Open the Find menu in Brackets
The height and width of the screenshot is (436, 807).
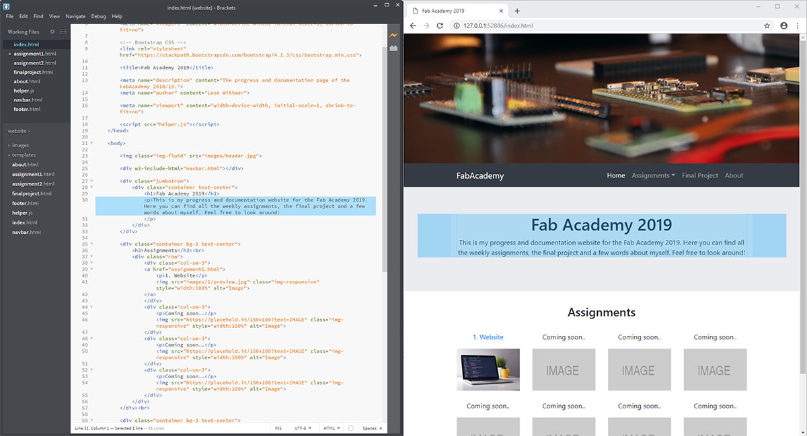[38, 16]
